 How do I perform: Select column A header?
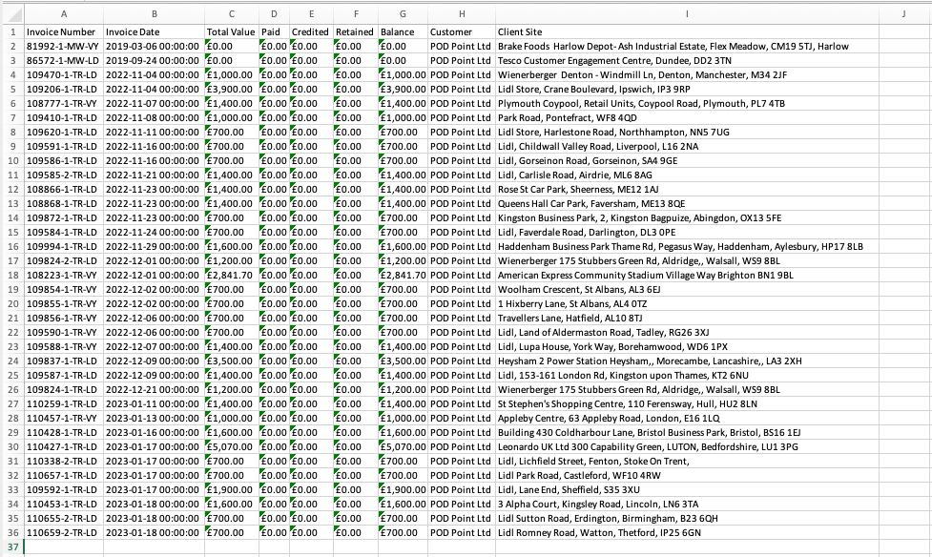pos(63,13)
